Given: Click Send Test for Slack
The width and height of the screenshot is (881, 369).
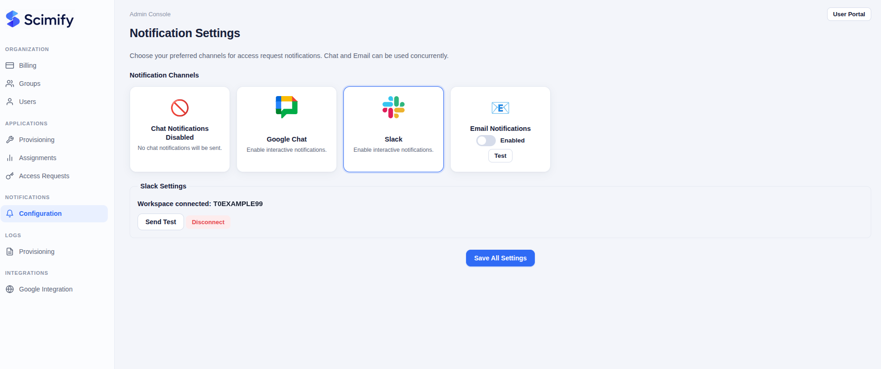Looking at the screenshot, I should tap(161, 222).
